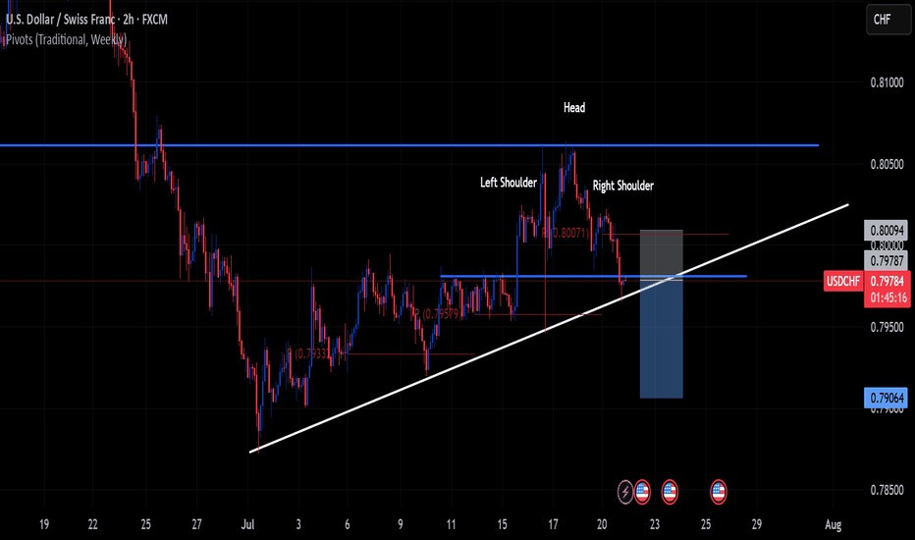915x540 pixels.
Task: Select the gray stop-loss zone of the short position
Action: pos(661,254)
